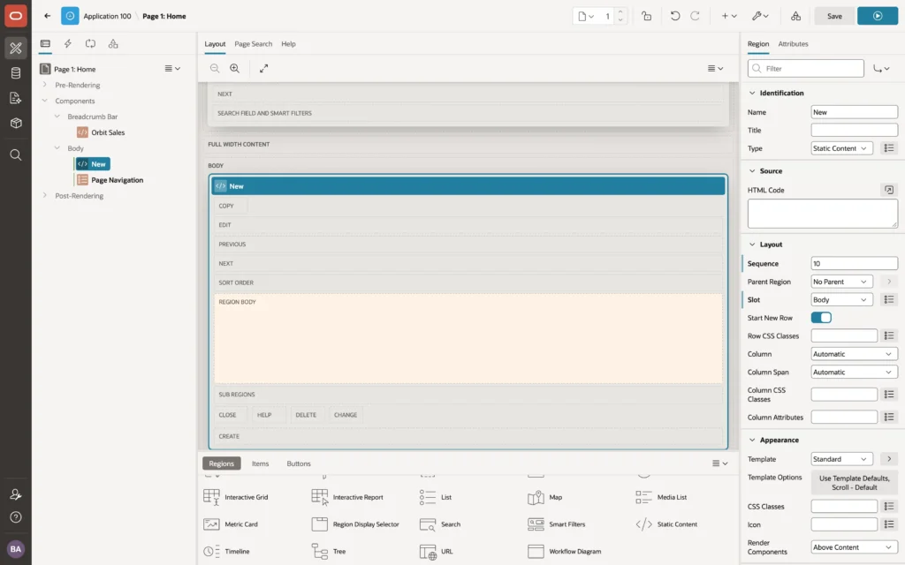Switch to the Items gallery tab

pyautogui.click(x=261, y=463)
